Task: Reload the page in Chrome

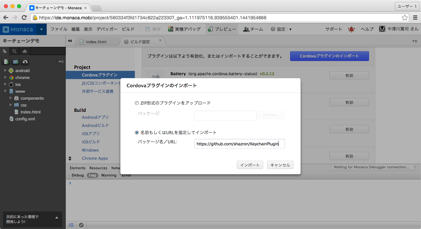Action: (24, 18)
